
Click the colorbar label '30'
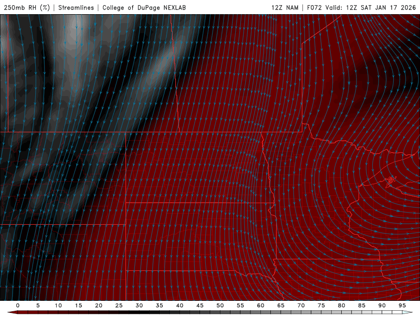coord(139,306)
